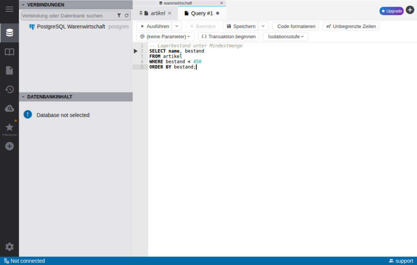
Task: Focus the connection search field
Action: [69, 15]
